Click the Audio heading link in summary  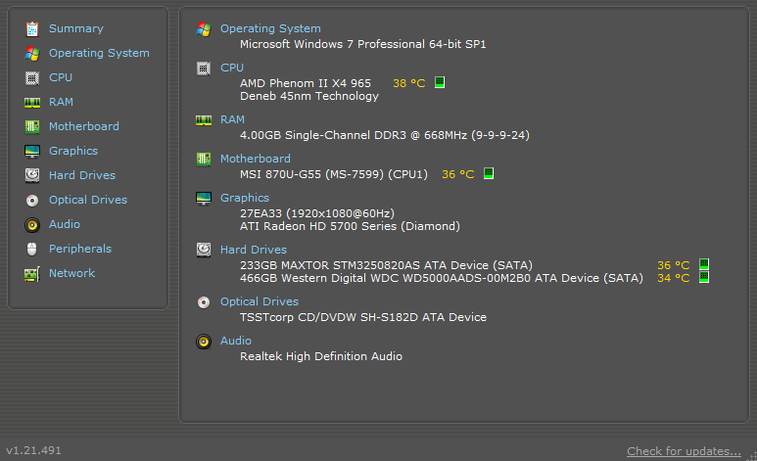pyautogui.click(x=236, y=341)
